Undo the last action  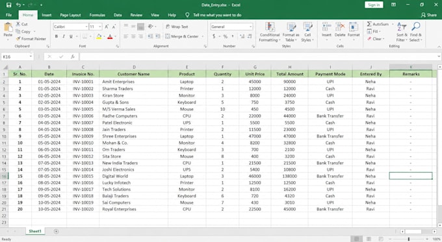[18, 5]
